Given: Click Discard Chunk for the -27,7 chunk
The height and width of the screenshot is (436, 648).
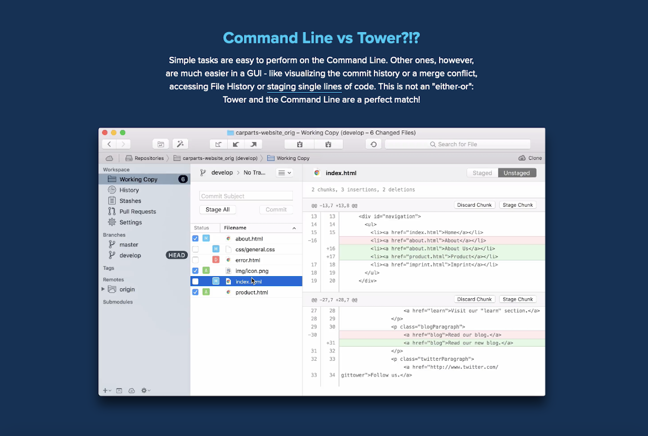Looking at the screenshot, I should pyautogui.click(x=475, y=299).
